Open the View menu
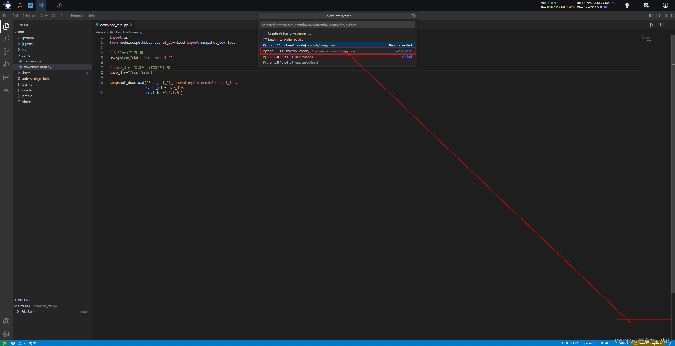The height and width of the screenshot is (346, 675). pyautogui.click(x=44, y=16)
